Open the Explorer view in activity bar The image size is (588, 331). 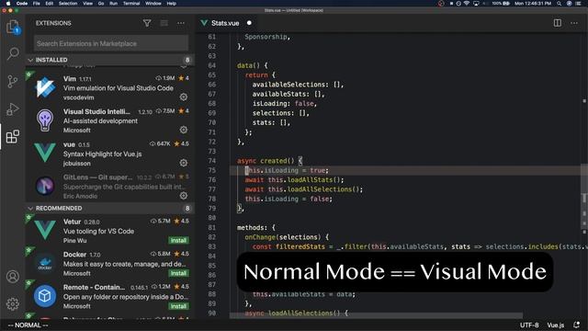13,27
